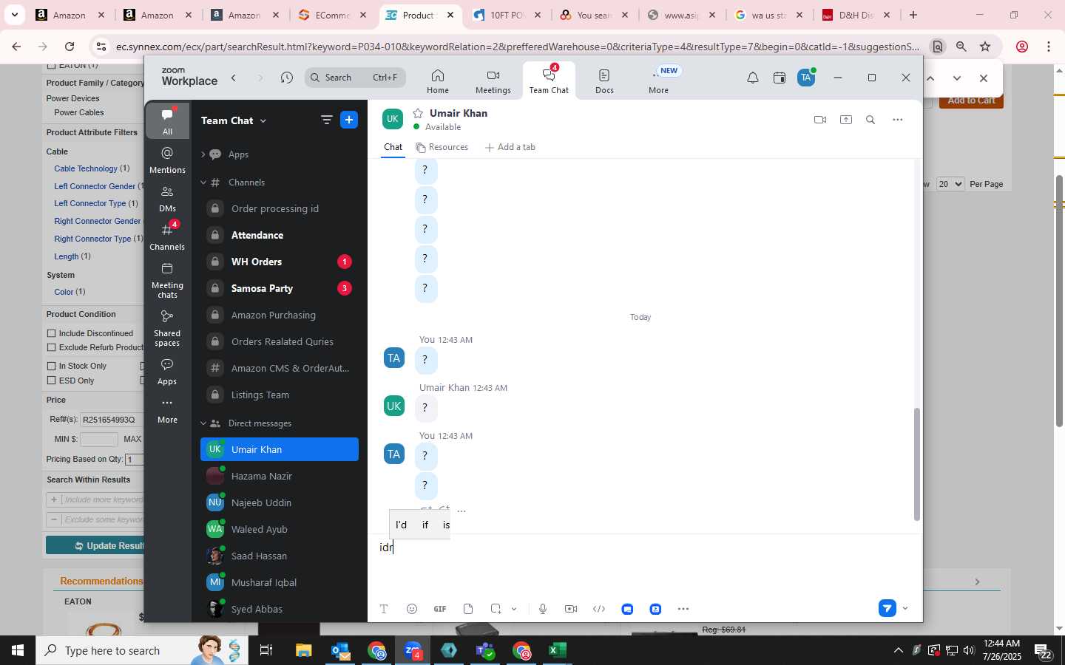1065x665 pixels.
Task: Open the More tab in Zoom
Action: (659, 81)
